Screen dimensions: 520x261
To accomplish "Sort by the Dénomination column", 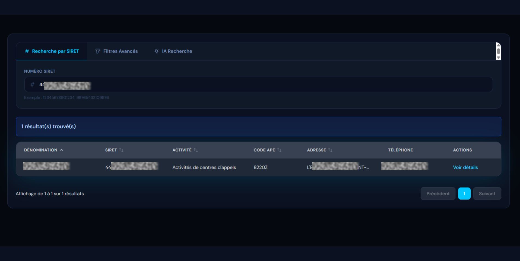I will pos(44,150).
